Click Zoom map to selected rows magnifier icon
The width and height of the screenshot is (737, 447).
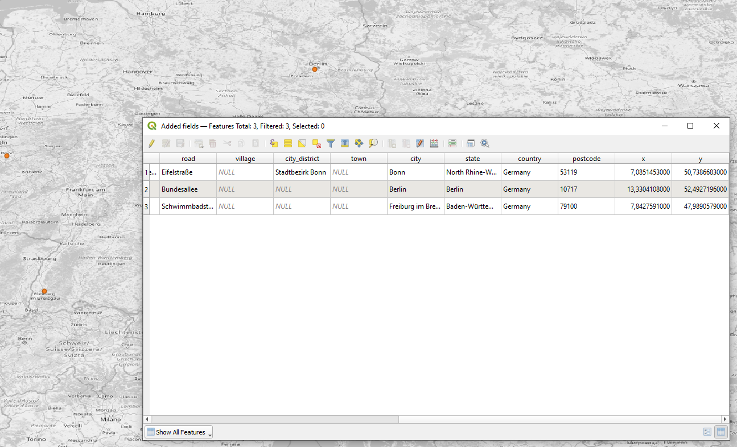point(373,143)
